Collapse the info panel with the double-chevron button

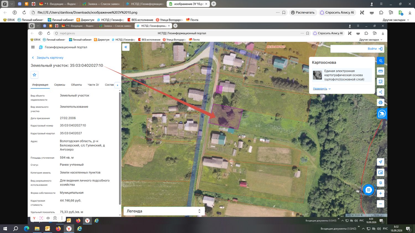click(126, 47)
